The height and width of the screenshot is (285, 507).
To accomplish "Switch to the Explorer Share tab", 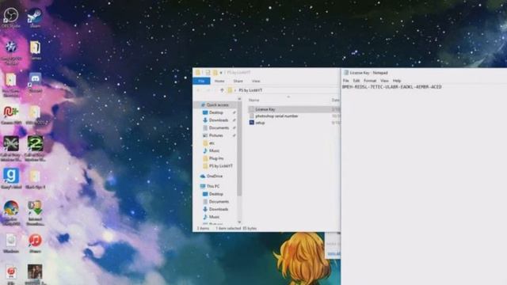I will [x=238, y=81].
